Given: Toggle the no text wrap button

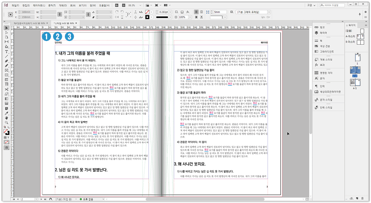Looking at the screenshot, I should [196, 12].
